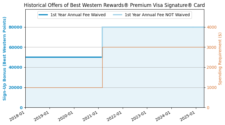
Task: Click the dark blue legend line swatch
Action: click(43, 15)
